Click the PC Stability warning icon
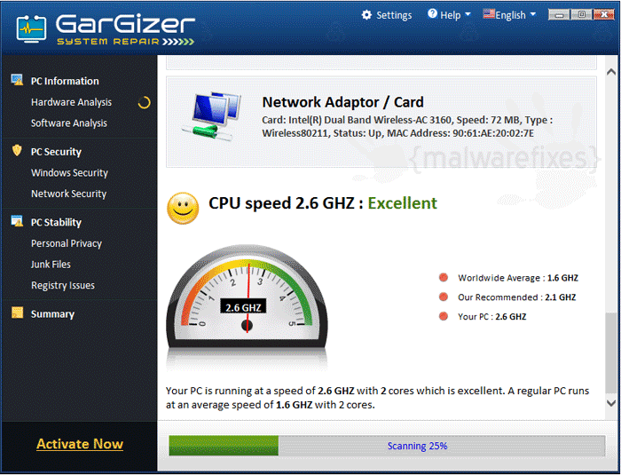The height and width of the screenshot is (475, 621). click(x=17, y=221)
